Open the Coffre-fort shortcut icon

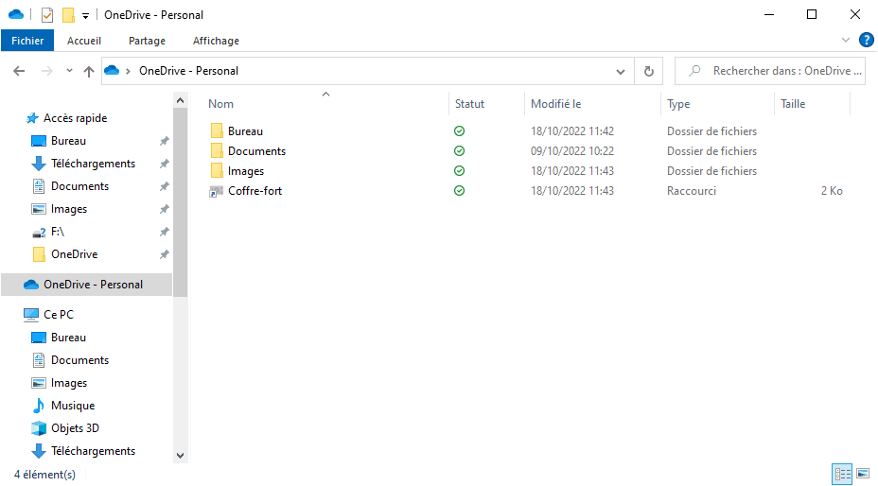[217, 191]
